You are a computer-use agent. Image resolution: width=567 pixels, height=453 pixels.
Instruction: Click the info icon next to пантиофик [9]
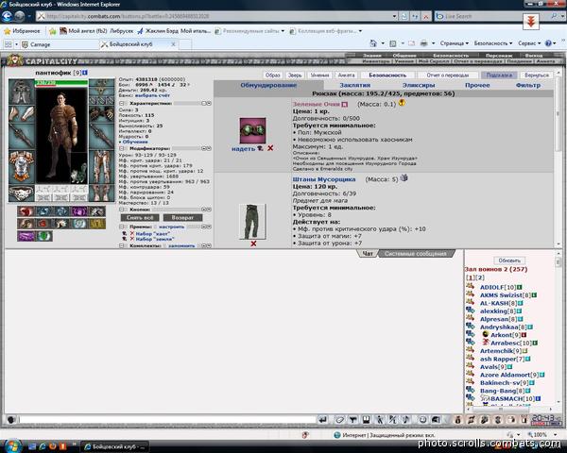[85, 73]
